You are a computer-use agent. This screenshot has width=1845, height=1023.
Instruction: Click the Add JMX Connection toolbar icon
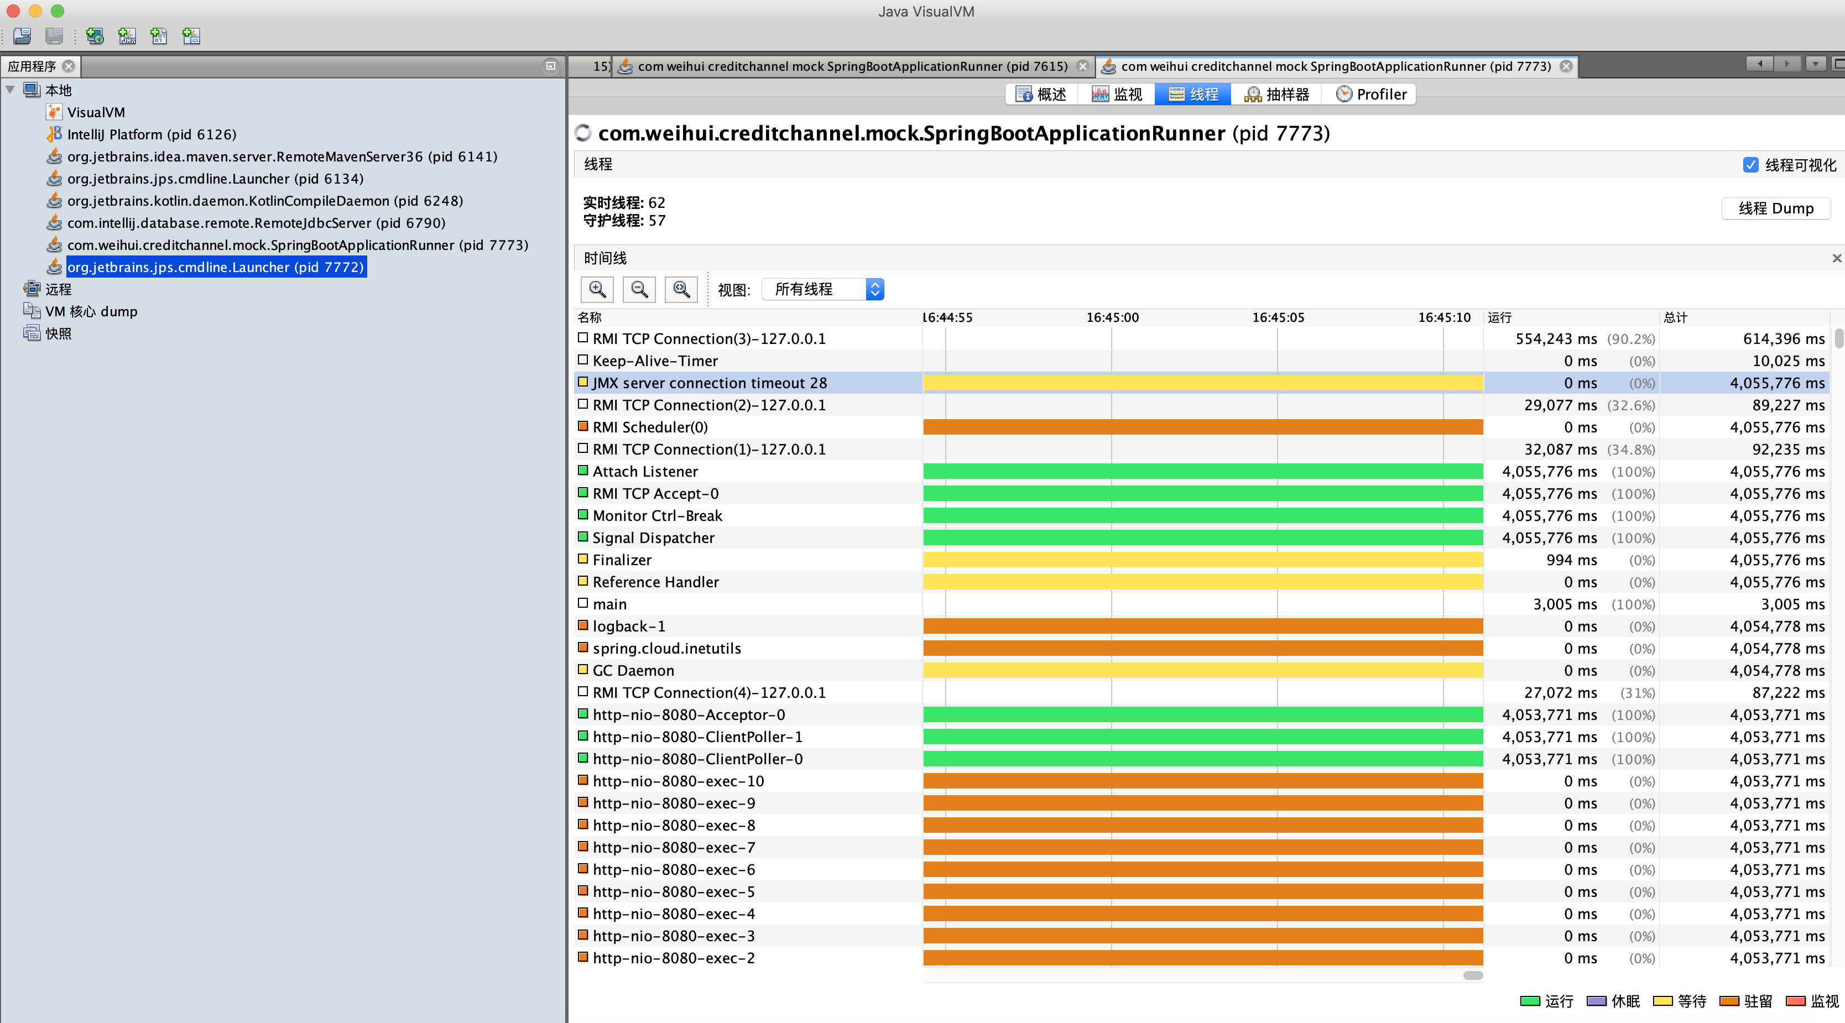coord(128,36)
